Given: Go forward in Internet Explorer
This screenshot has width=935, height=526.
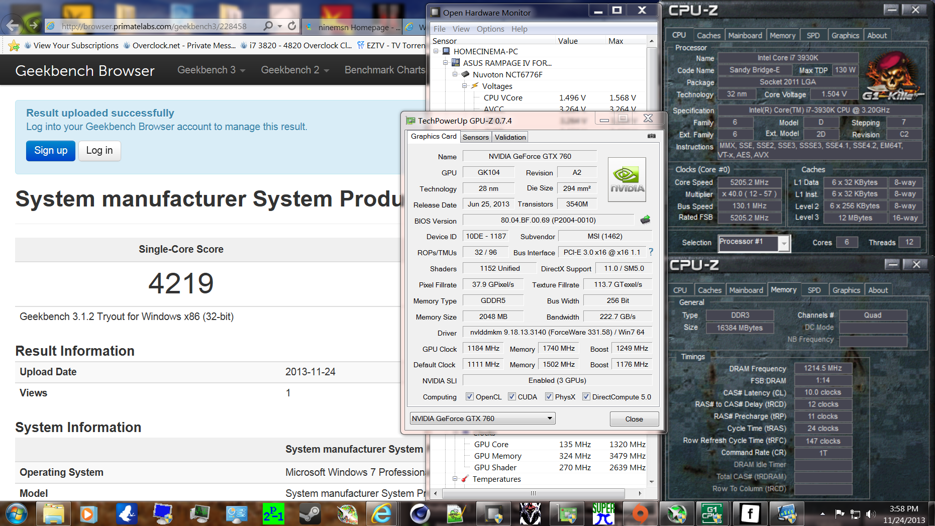Looking at the screenshot, I should coord(34,25).
